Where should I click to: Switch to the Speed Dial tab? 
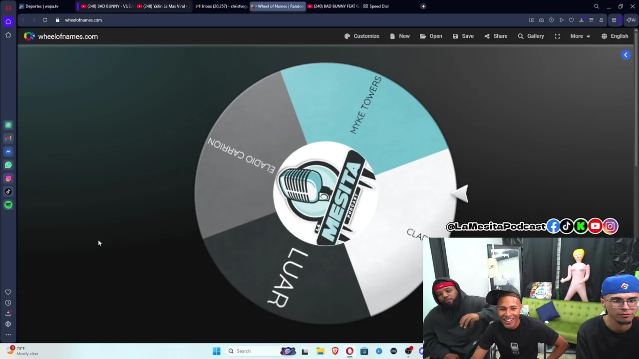coord(376,6)
